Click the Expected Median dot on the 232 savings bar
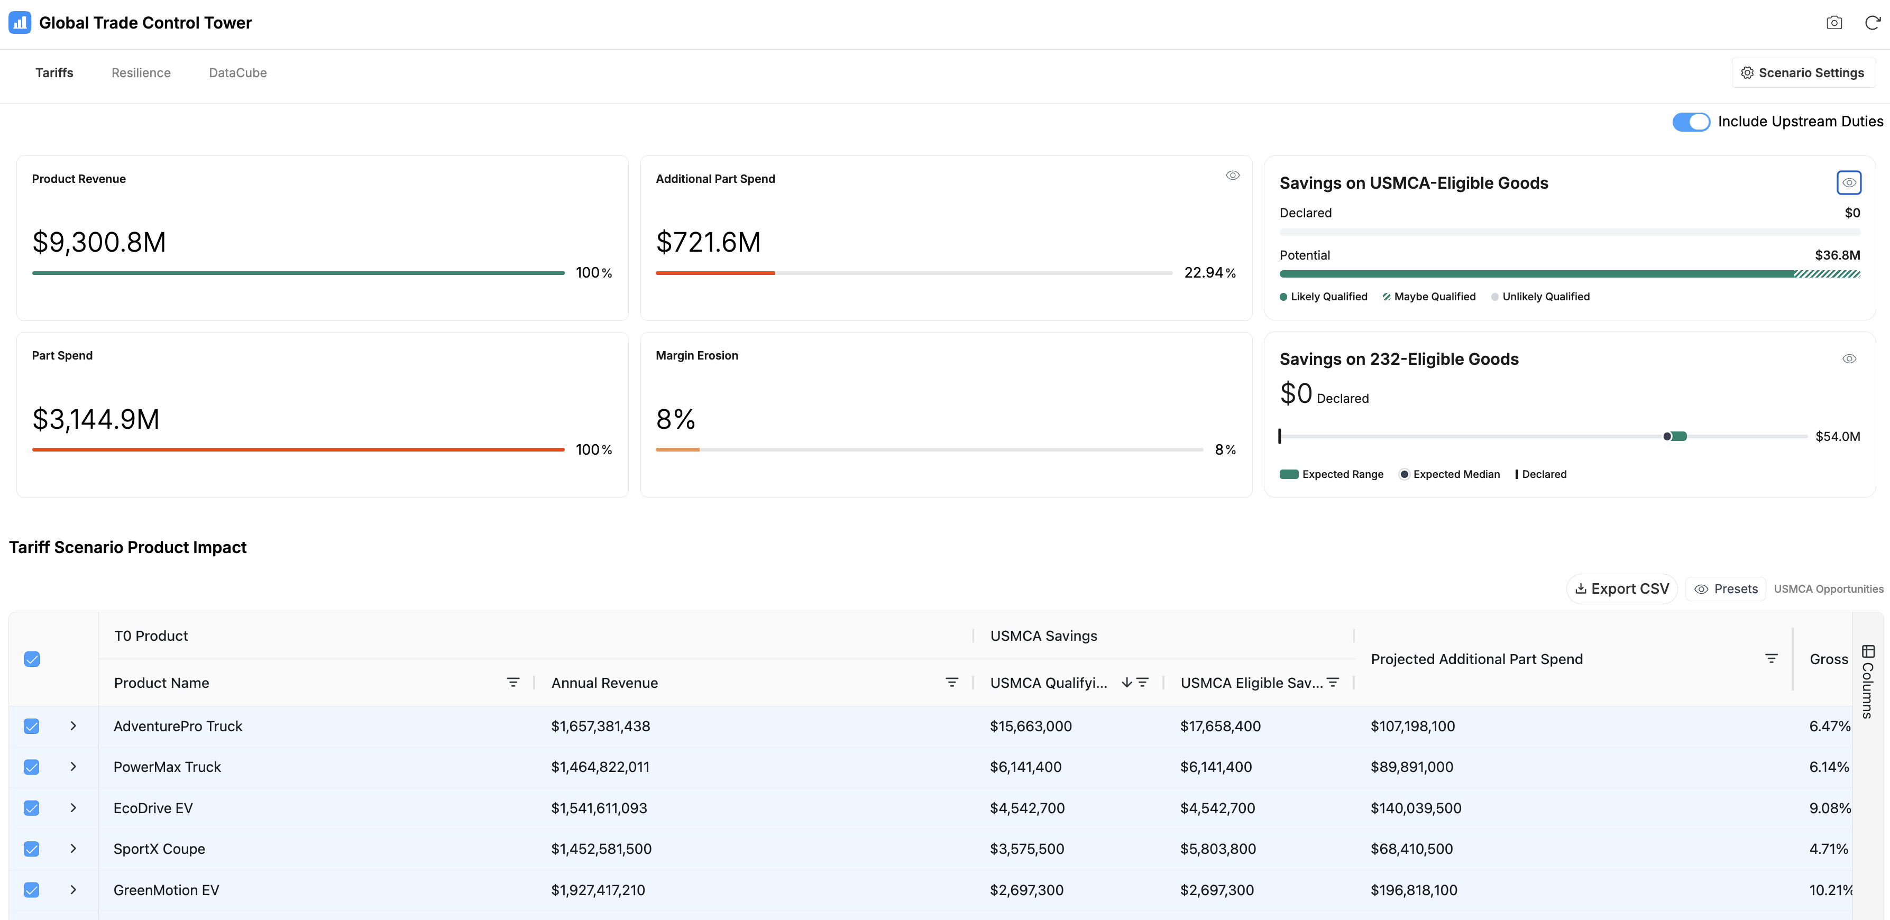The width and height of the screenshot is (1890, 920). (1667, 437)
